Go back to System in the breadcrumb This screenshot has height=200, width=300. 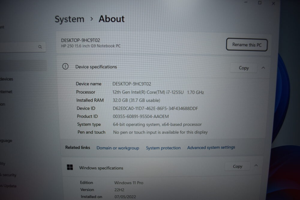pyautogui.click(x=70, y=19)
